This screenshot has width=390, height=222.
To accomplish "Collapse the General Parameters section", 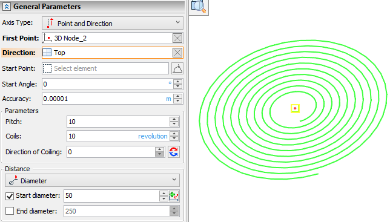I will 7,7.
